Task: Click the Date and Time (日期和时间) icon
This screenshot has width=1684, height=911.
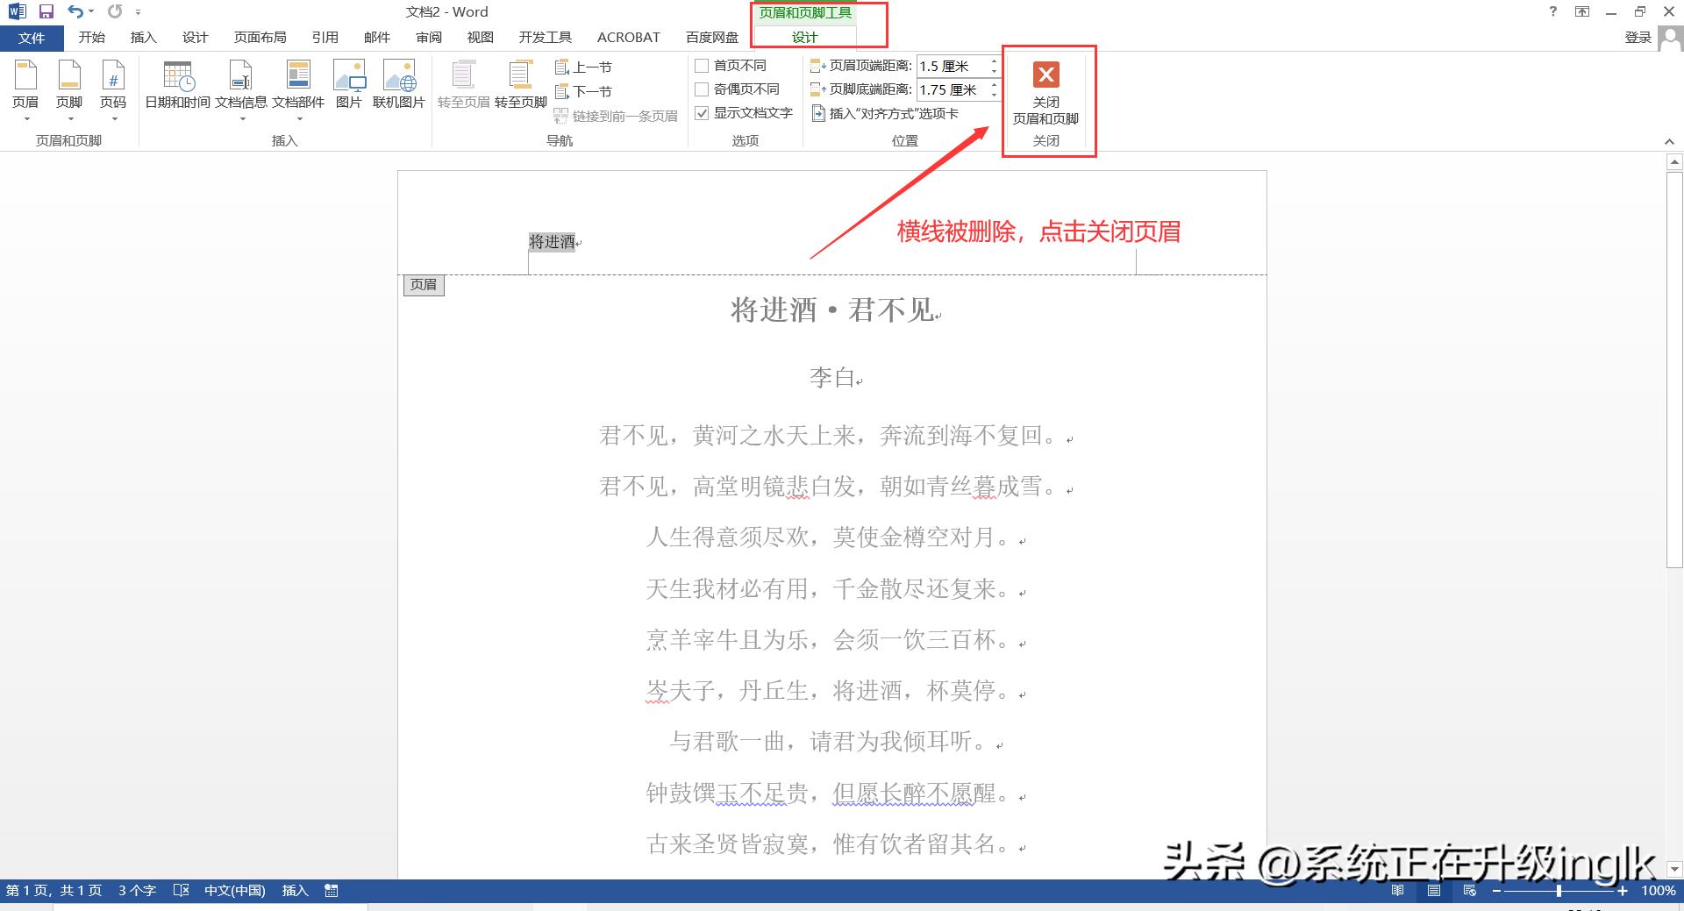Action: pos(178,77)
